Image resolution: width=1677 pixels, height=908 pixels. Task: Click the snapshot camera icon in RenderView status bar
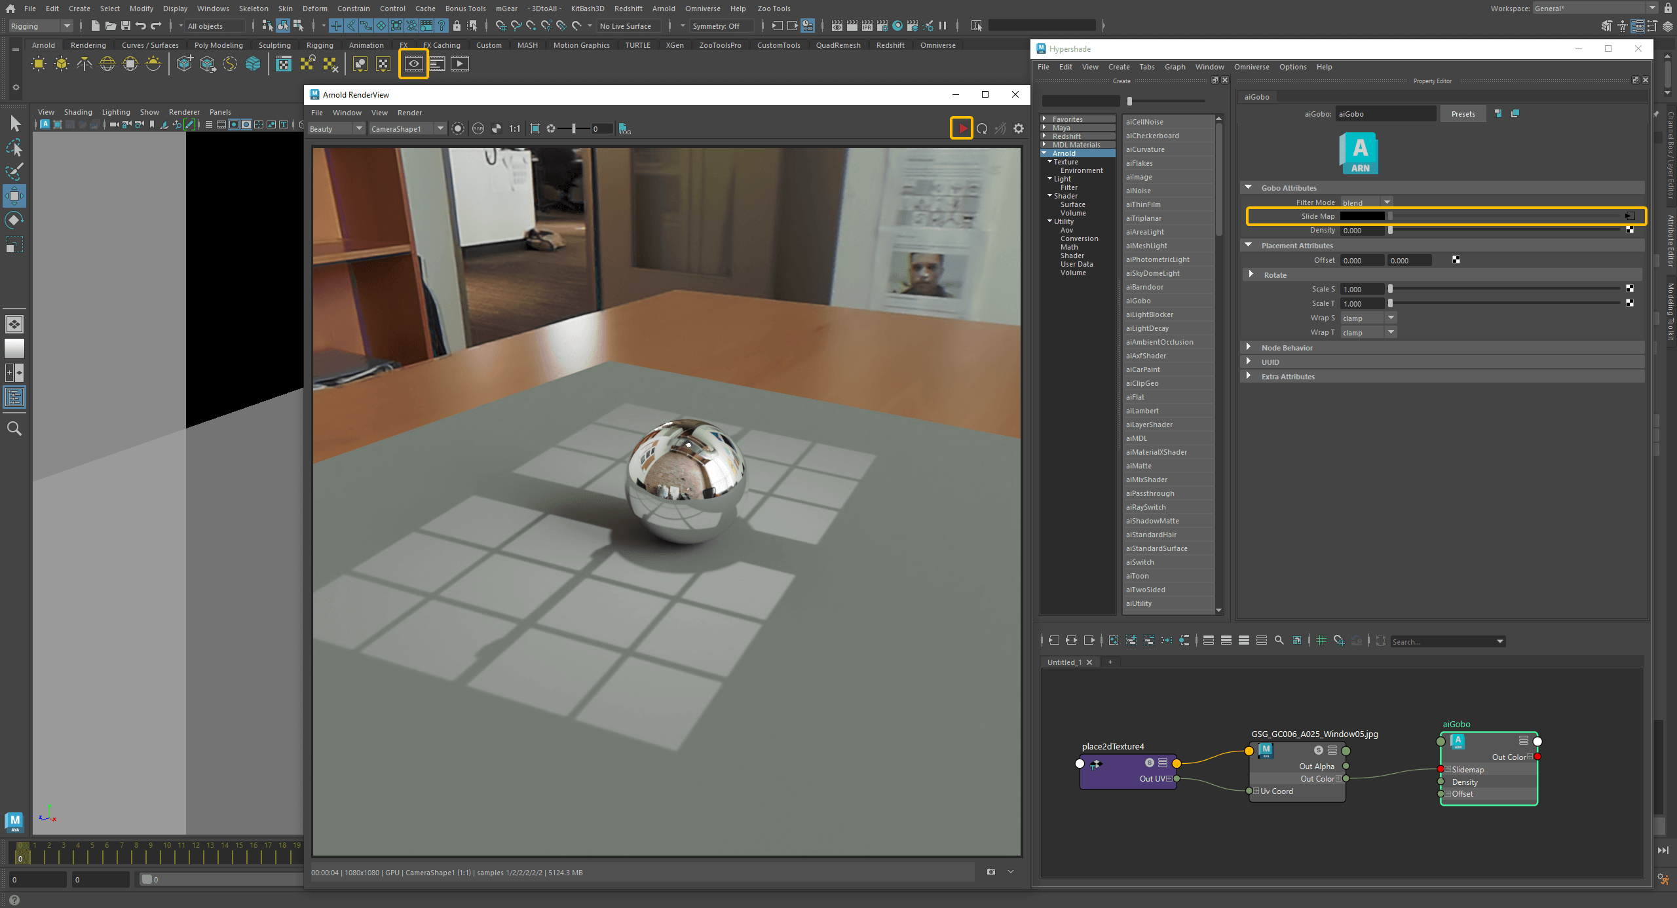pyautogui.click(x=991, y=872)
